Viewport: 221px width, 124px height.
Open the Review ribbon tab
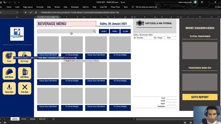[x=57, y=7]
